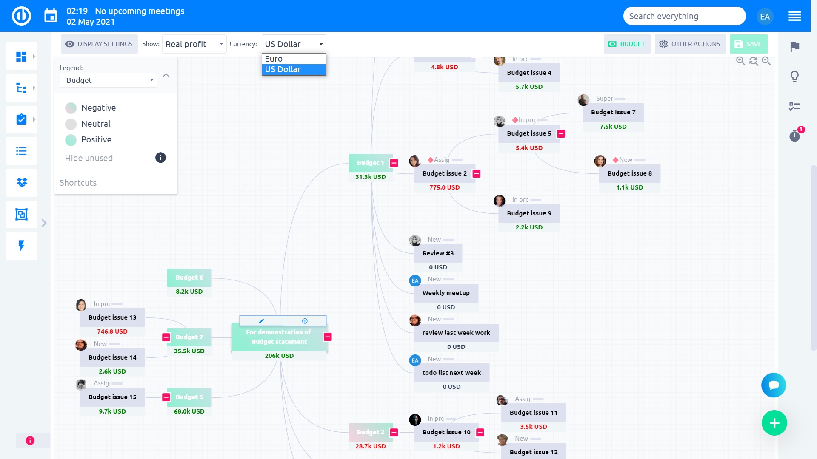817x459 pixels.
Task: Select the filter/checklist icon in right panel
Action: click(x=795, y=106)
